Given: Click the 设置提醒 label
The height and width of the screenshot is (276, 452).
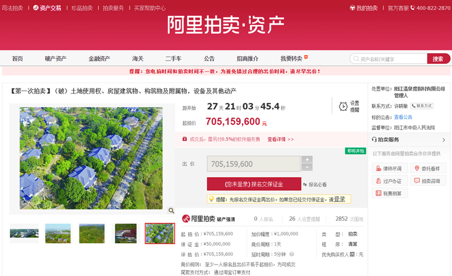Looking at the screenshot, I should click(x=355, y=106).
